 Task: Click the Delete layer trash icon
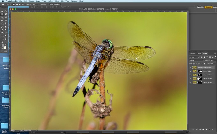(x=213, y=130)
